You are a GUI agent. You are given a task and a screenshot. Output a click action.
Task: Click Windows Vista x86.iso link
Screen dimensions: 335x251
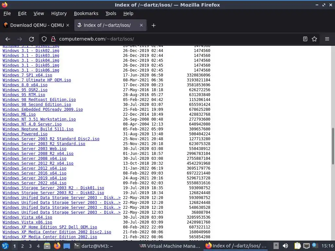(27, 222)
